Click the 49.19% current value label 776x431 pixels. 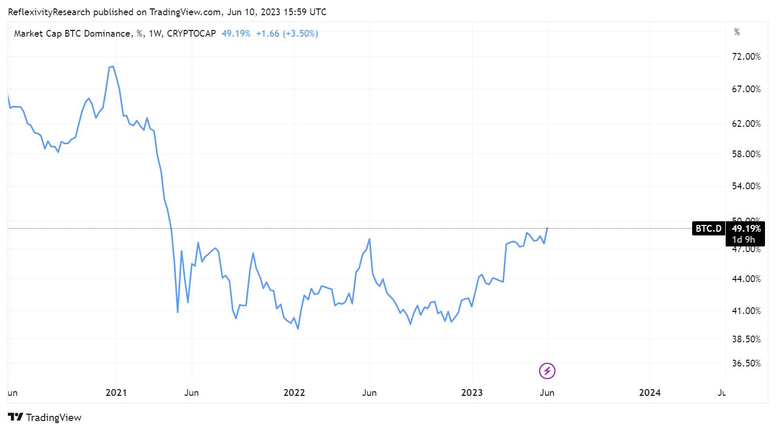[746, 229]
